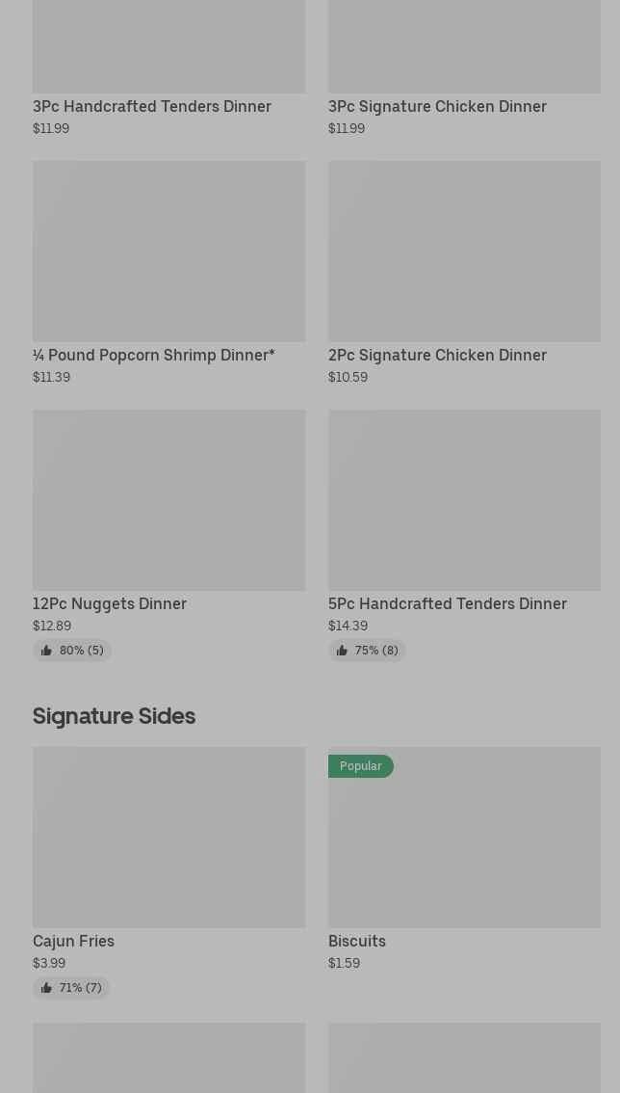Image resolution: width=620 pixels, height=1093 pixels.
Task: Select ¼ Pound Popcorn Shrimp Dinner title
Action: pyautogui.click(x=154, y=355)
